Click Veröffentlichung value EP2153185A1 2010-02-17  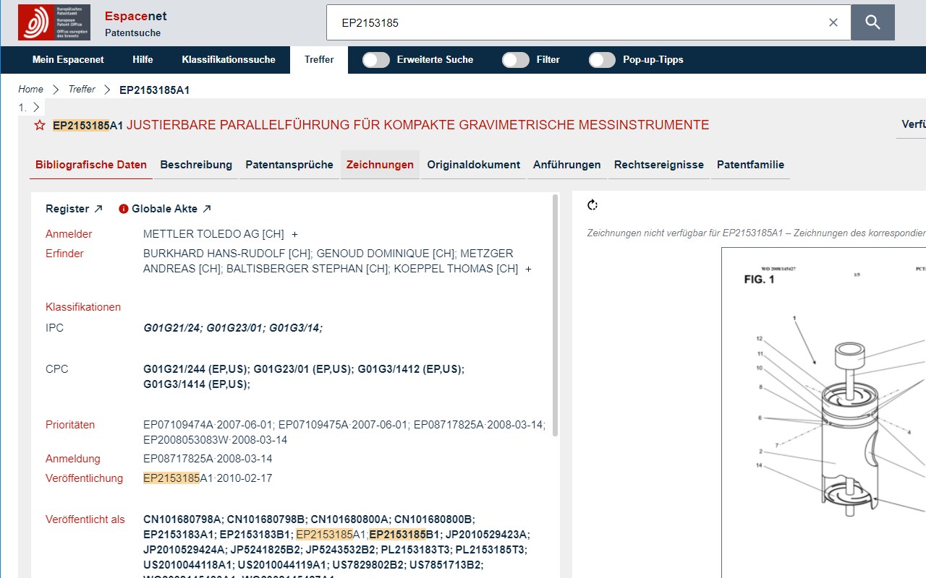coord(208,478)
